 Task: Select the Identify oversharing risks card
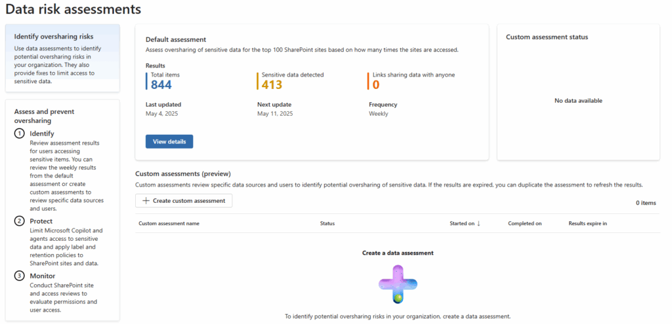pos(62,58)
